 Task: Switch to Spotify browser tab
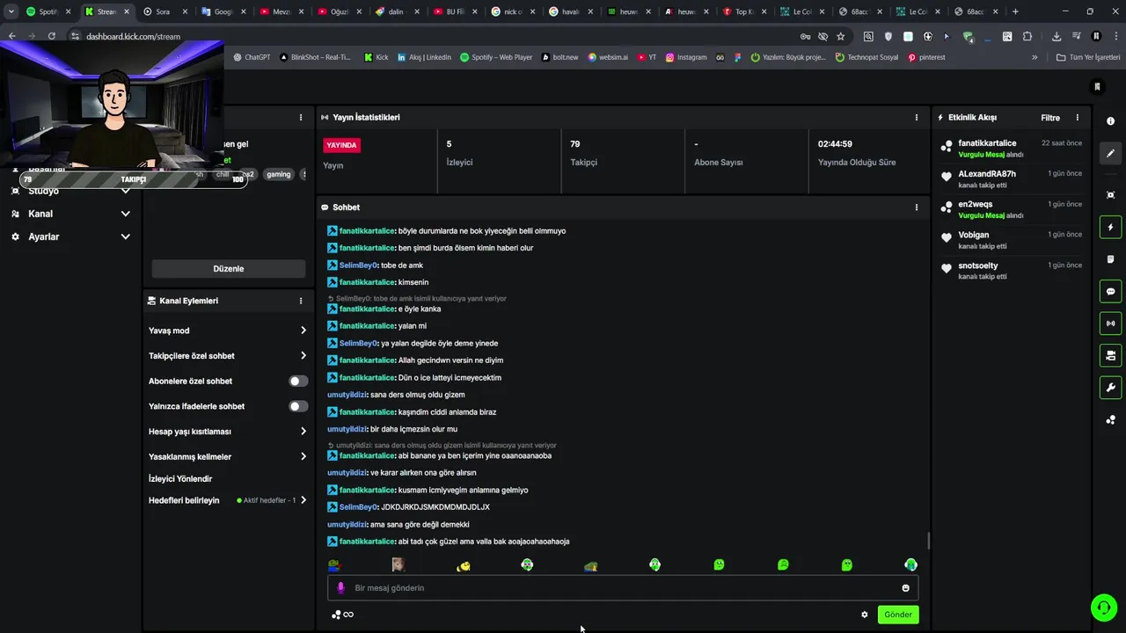point(48,11)
